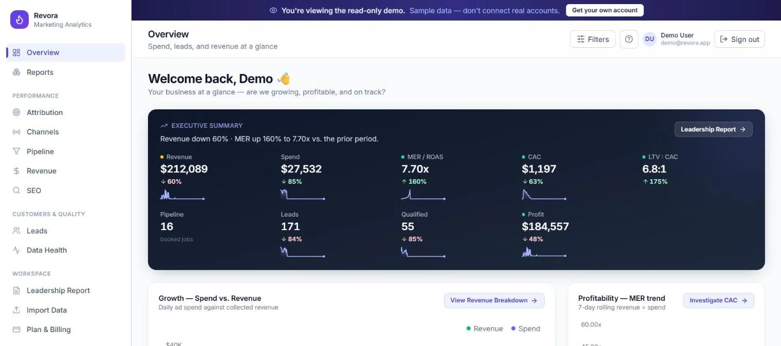Image resolution: width=781 pixels, height=346 pixels.
Task: Go to Attribution page
Action: tap(66, 112)
